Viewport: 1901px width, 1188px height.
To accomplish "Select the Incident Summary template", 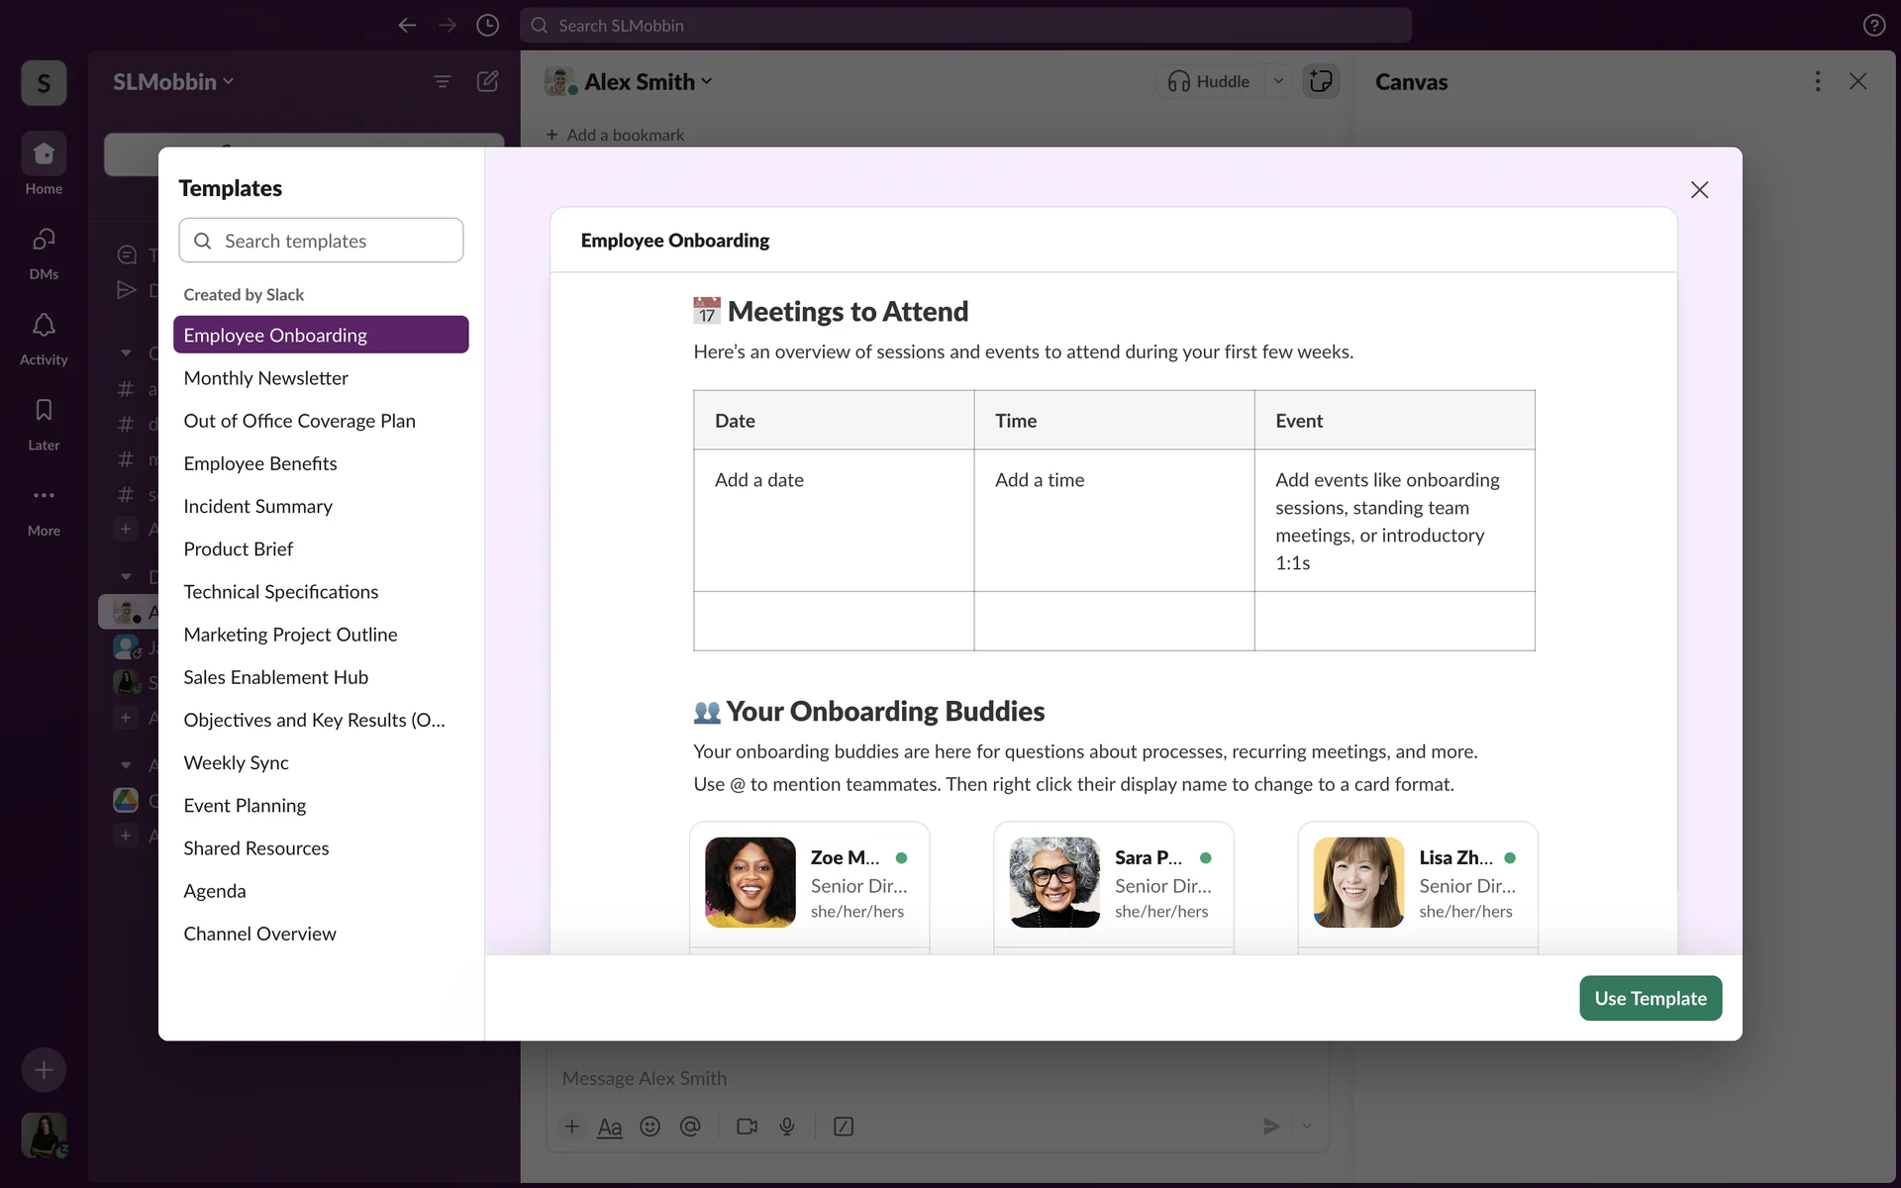I will pos(257,506).
